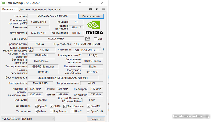Image resolution: width=215 pixels, height=122 pixels.
Task: Click the 12288 MB memory size value
Action: pyautogui.click(x=43, y=72)
